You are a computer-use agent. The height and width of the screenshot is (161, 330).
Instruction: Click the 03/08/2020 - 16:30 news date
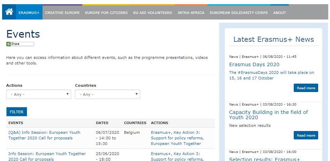279,105
